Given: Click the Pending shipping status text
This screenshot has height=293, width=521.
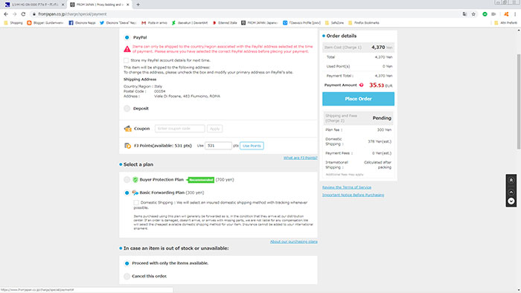Looking at the screenshot, I should [x=382, y=118].
